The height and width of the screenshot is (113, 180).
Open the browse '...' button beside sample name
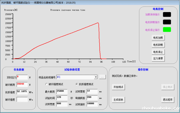click(102, 77)
